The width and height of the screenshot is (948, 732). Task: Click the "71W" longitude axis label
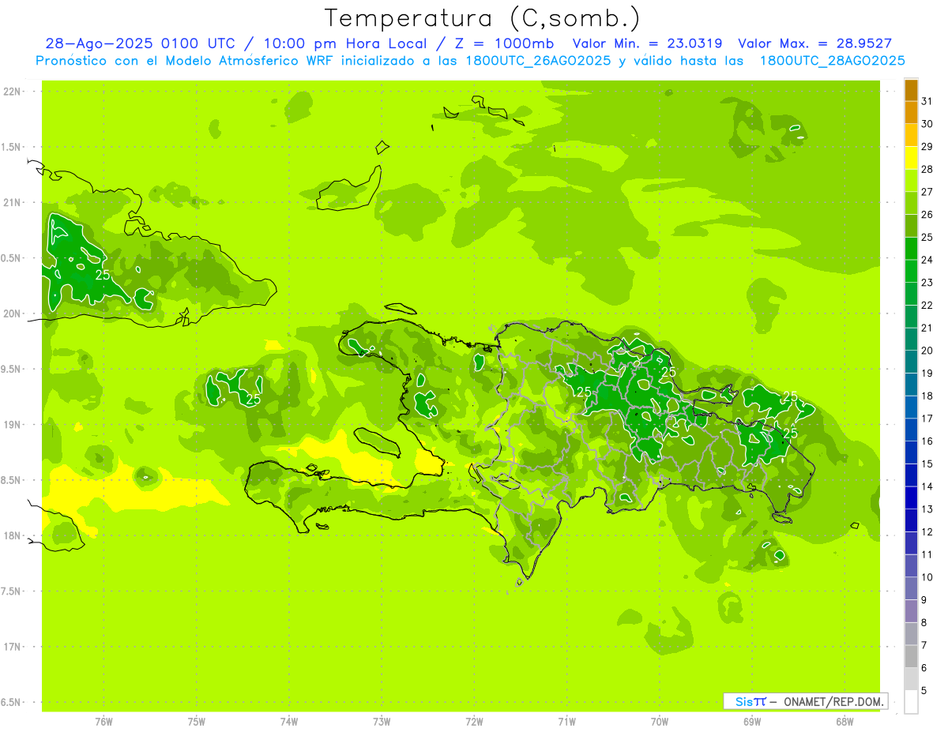pos(566,721)
